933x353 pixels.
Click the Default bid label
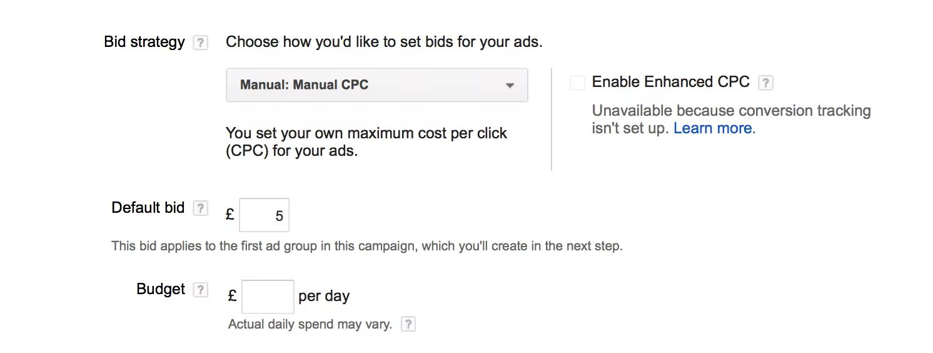coord(148,208)
